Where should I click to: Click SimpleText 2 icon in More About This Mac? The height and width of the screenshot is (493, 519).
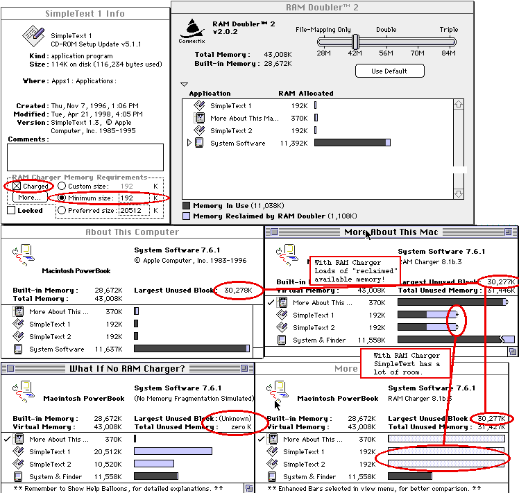tap(282, 327)
